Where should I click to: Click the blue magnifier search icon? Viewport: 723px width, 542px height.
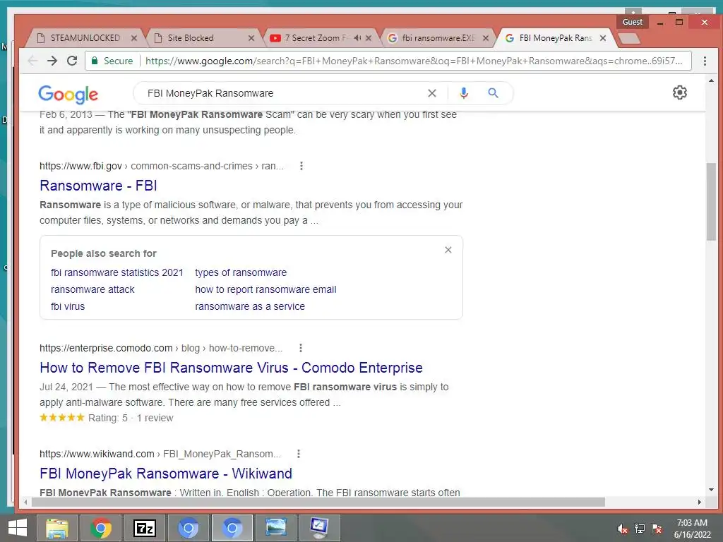pos(493,93)
